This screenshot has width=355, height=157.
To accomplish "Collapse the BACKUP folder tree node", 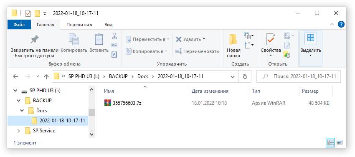I will [x=18, y=101].
